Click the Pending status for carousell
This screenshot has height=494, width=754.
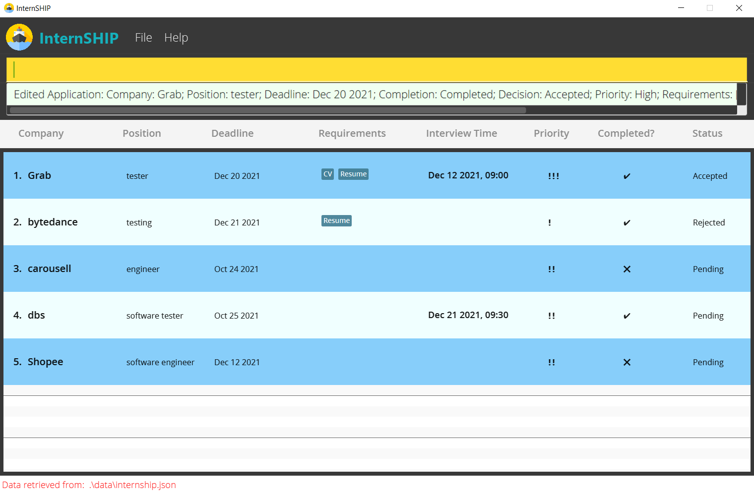[708, 269]
